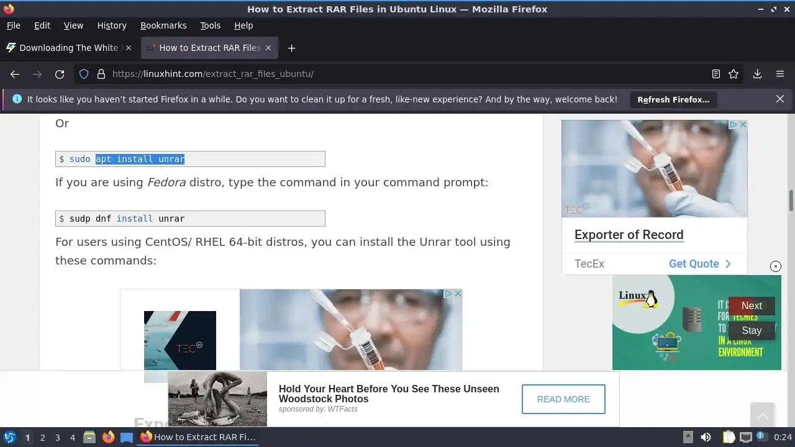The height and width of the screenshot is (447, 795).
Task: Open the File menu
Action: [13, 25]
